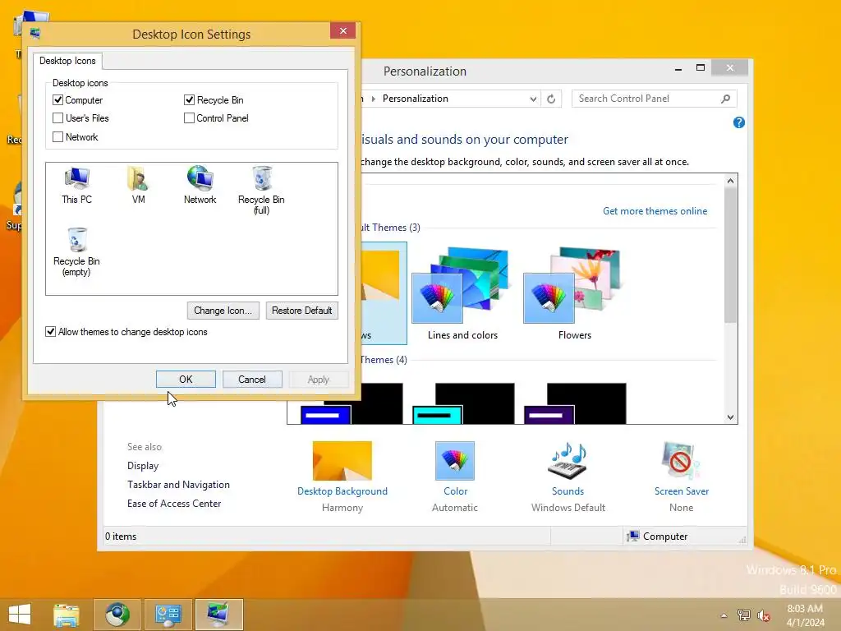
Task: Open Ease of Access Center link
Action: 174,504
